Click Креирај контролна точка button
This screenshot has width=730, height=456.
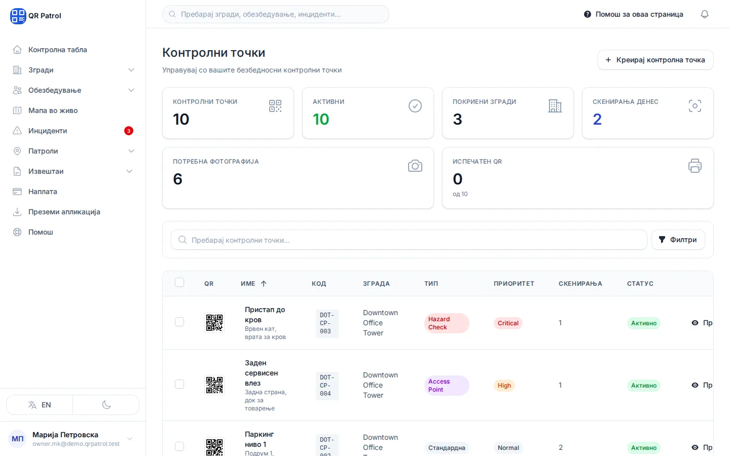pos(655,60)
